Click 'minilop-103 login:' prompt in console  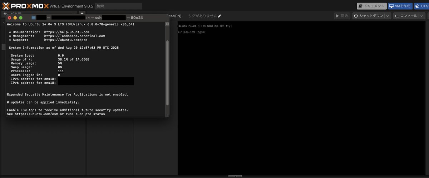pyautogui.click(x=192, y=32)
